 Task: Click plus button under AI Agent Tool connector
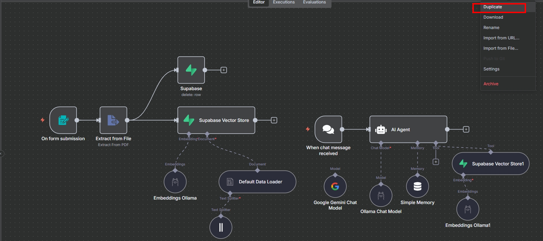(436, 162)
